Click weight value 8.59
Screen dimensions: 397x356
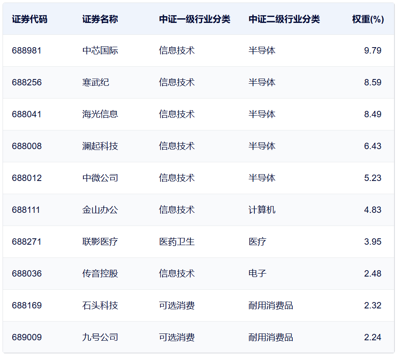tap(373, 82)
